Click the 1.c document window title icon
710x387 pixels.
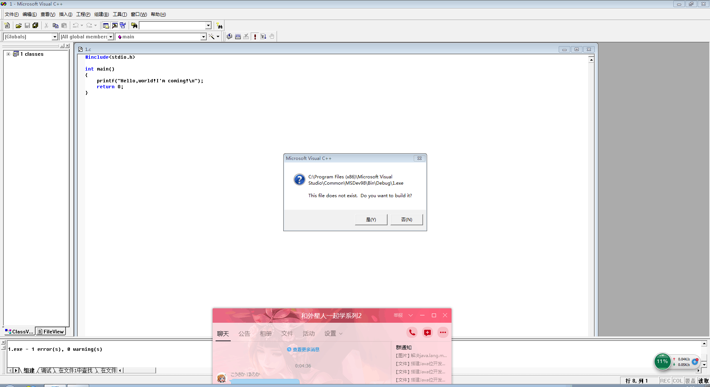(80, 49)
